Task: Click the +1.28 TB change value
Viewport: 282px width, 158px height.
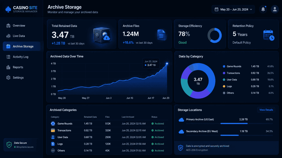Action: tap(58, 43)
